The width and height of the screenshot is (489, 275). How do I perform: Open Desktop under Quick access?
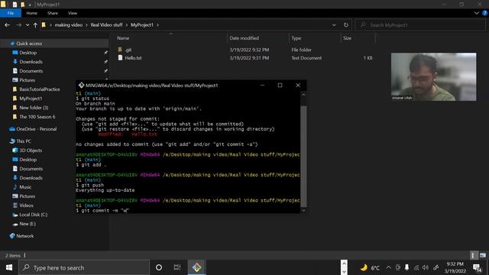coord(28,53)
